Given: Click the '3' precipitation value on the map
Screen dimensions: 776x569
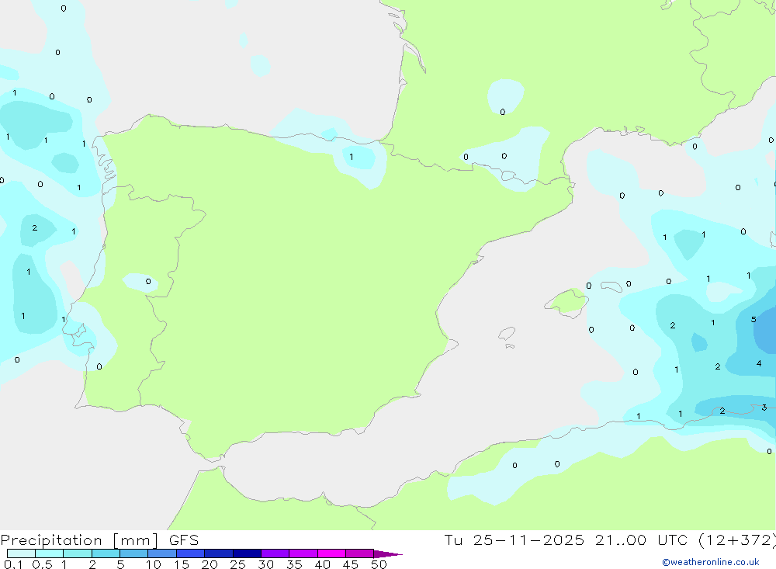Looking at the screenshot, I should tap(764, 408).
